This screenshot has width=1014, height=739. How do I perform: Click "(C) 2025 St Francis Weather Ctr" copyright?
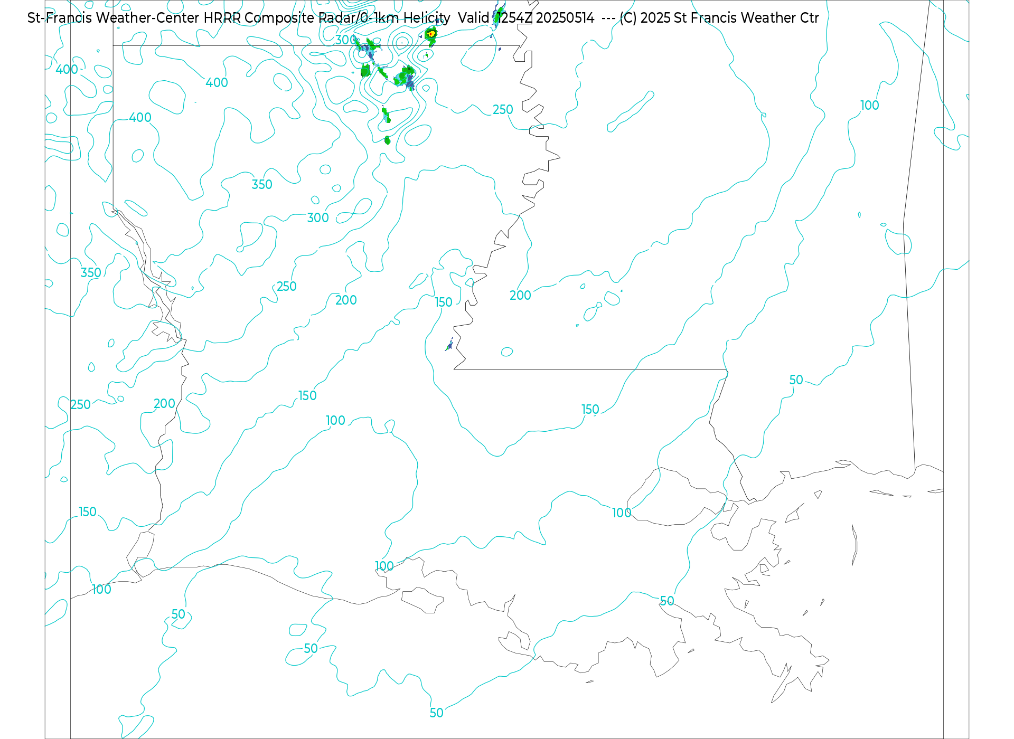pyautogui.click(x=719, y=18)
